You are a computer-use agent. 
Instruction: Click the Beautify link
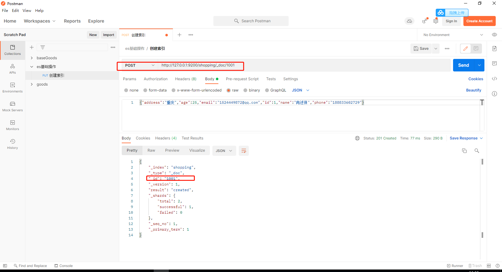(x=473, y=90)
